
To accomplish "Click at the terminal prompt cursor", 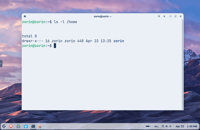I will point(55,46).
